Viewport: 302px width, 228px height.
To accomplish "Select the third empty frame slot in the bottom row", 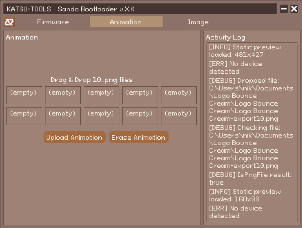I will click(102, 116).
